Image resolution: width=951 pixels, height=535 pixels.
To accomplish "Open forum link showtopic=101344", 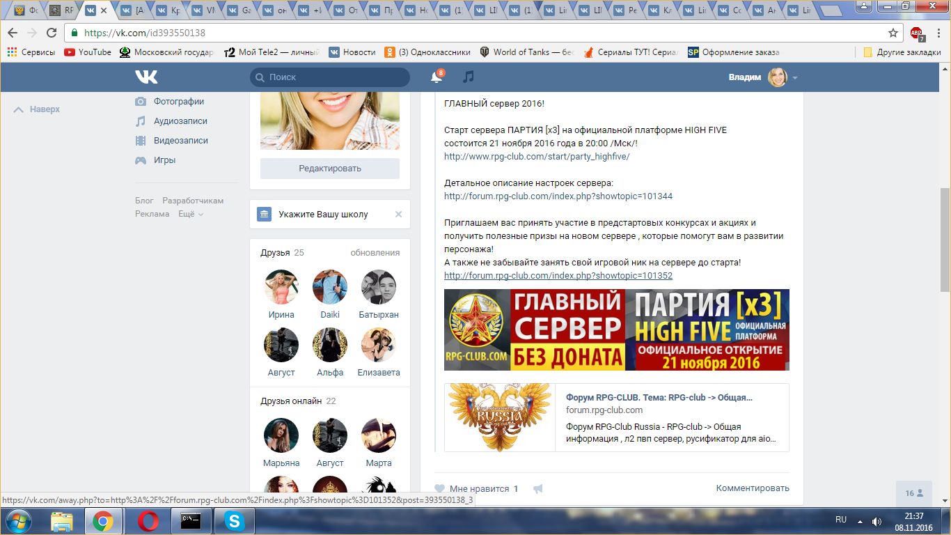I will click(558, 196).
